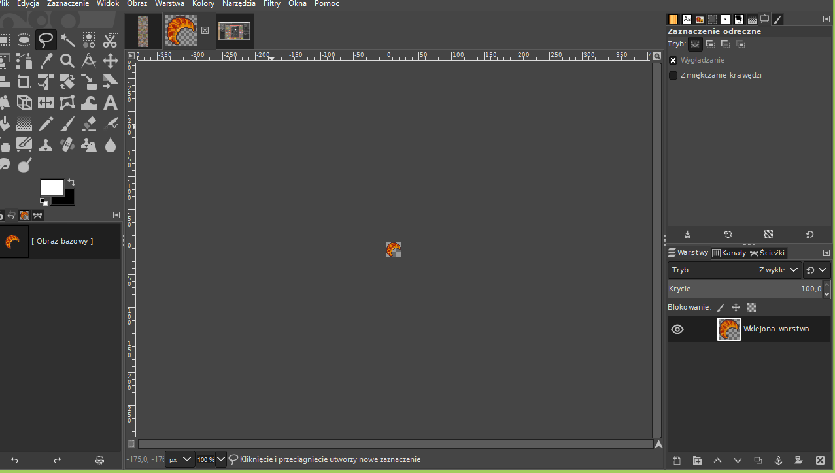Screen dimensions: 835x473
Task: Adjust the Krycie opacity slider
Action: (744, 289)
